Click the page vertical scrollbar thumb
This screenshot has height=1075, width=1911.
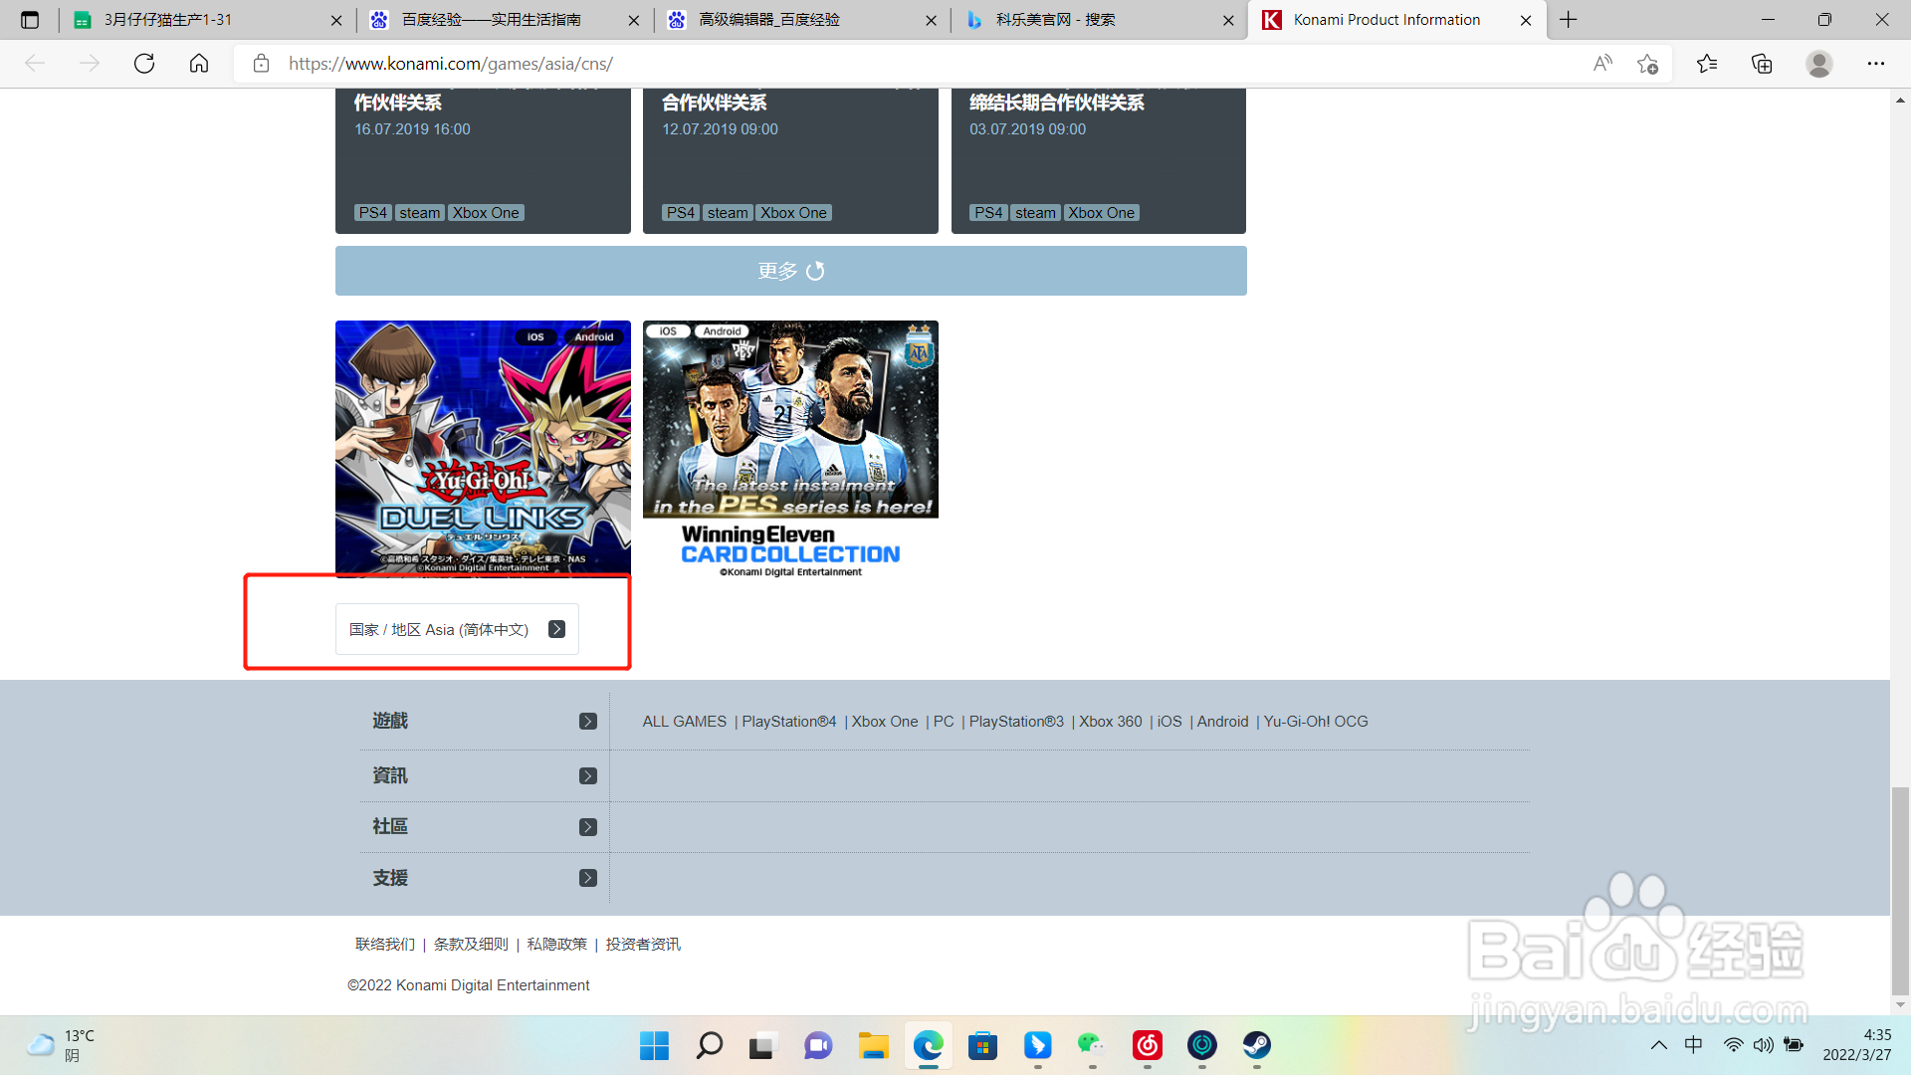coord(1900,889)
